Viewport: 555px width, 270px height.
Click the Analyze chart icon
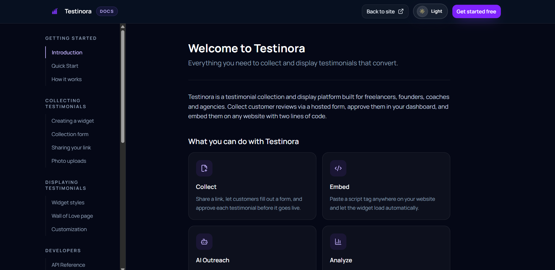pyautogui.click(x=338, y=241)
